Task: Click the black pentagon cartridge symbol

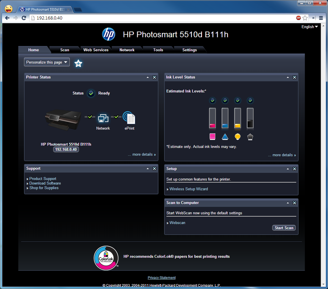Action: 250,137
